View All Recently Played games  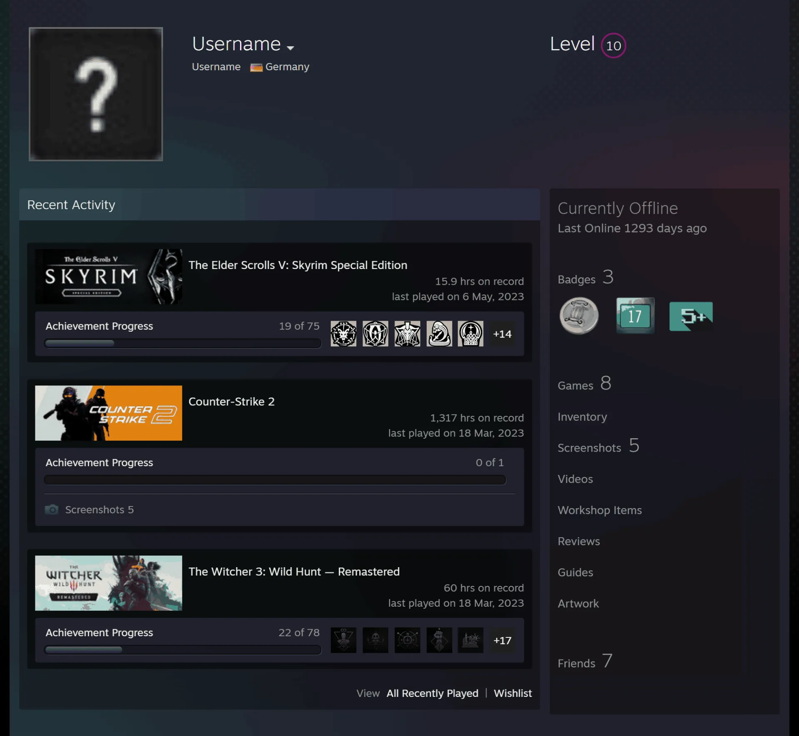click(432, 693)
